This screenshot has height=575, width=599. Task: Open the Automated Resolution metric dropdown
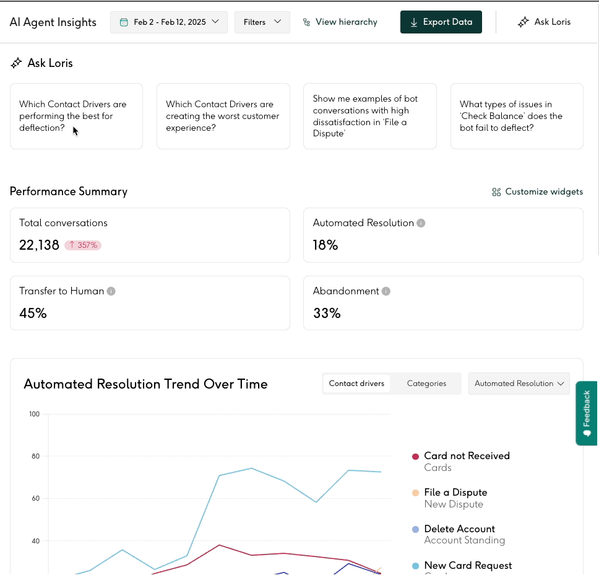pos(519,384)
